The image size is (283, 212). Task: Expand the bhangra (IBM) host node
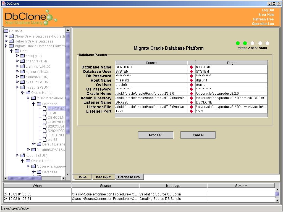point(17,61)
